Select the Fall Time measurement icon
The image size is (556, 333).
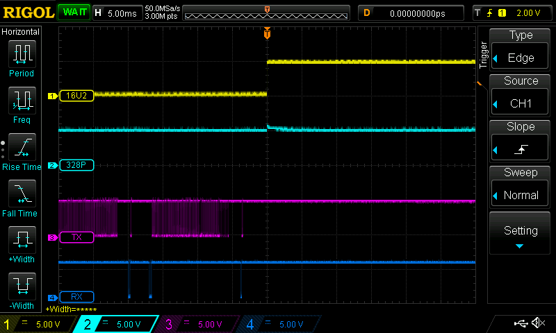point(22,194)
